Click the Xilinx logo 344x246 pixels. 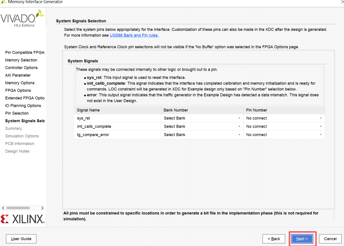(23, 219)
